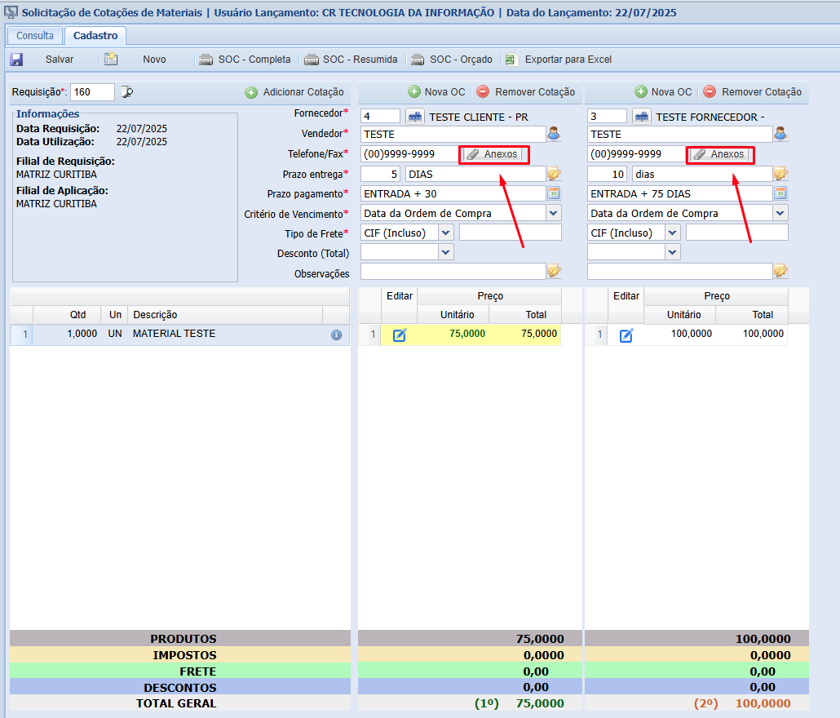
Task: Expand first Critério de Vencimento dropdown
Action: pyautogui.click(x=554, y=213)
